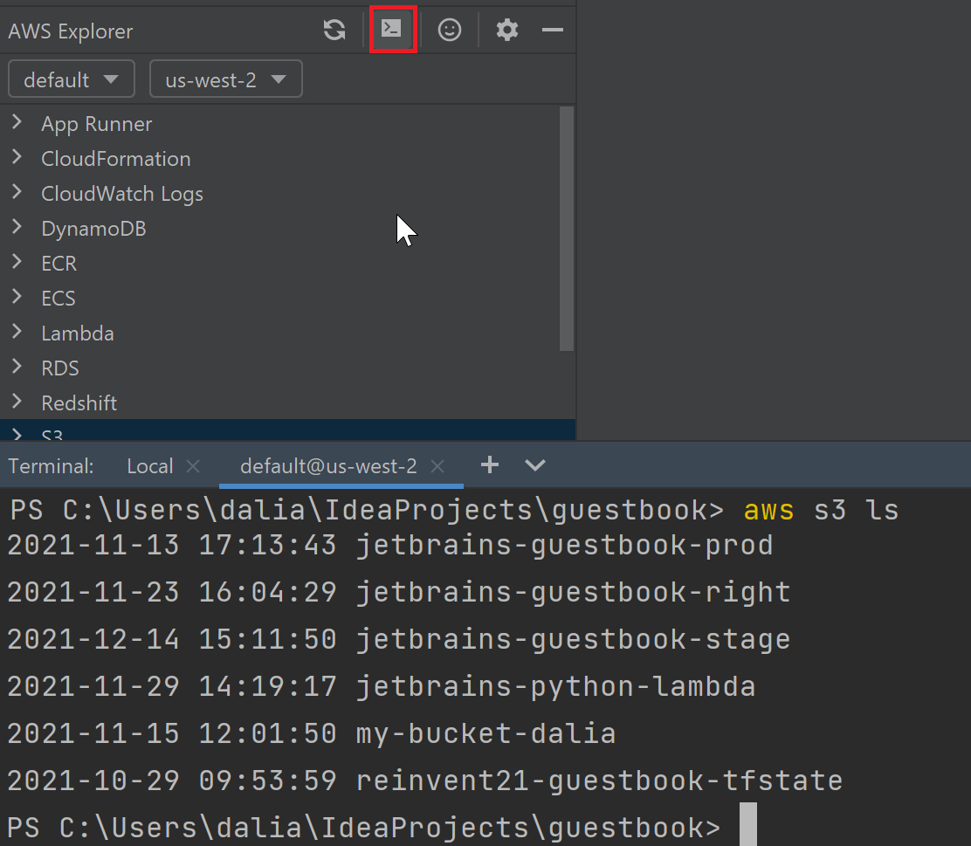Refresh the AWS Explorer view

pos(334,31)
